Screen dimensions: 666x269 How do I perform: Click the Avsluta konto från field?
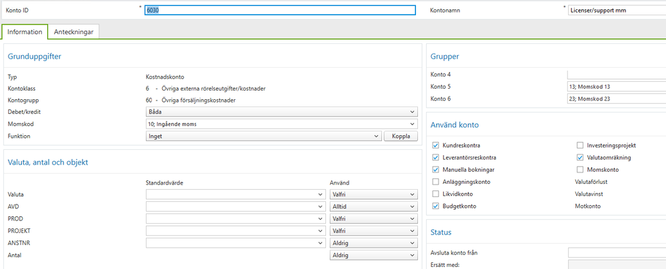[616, 252]
